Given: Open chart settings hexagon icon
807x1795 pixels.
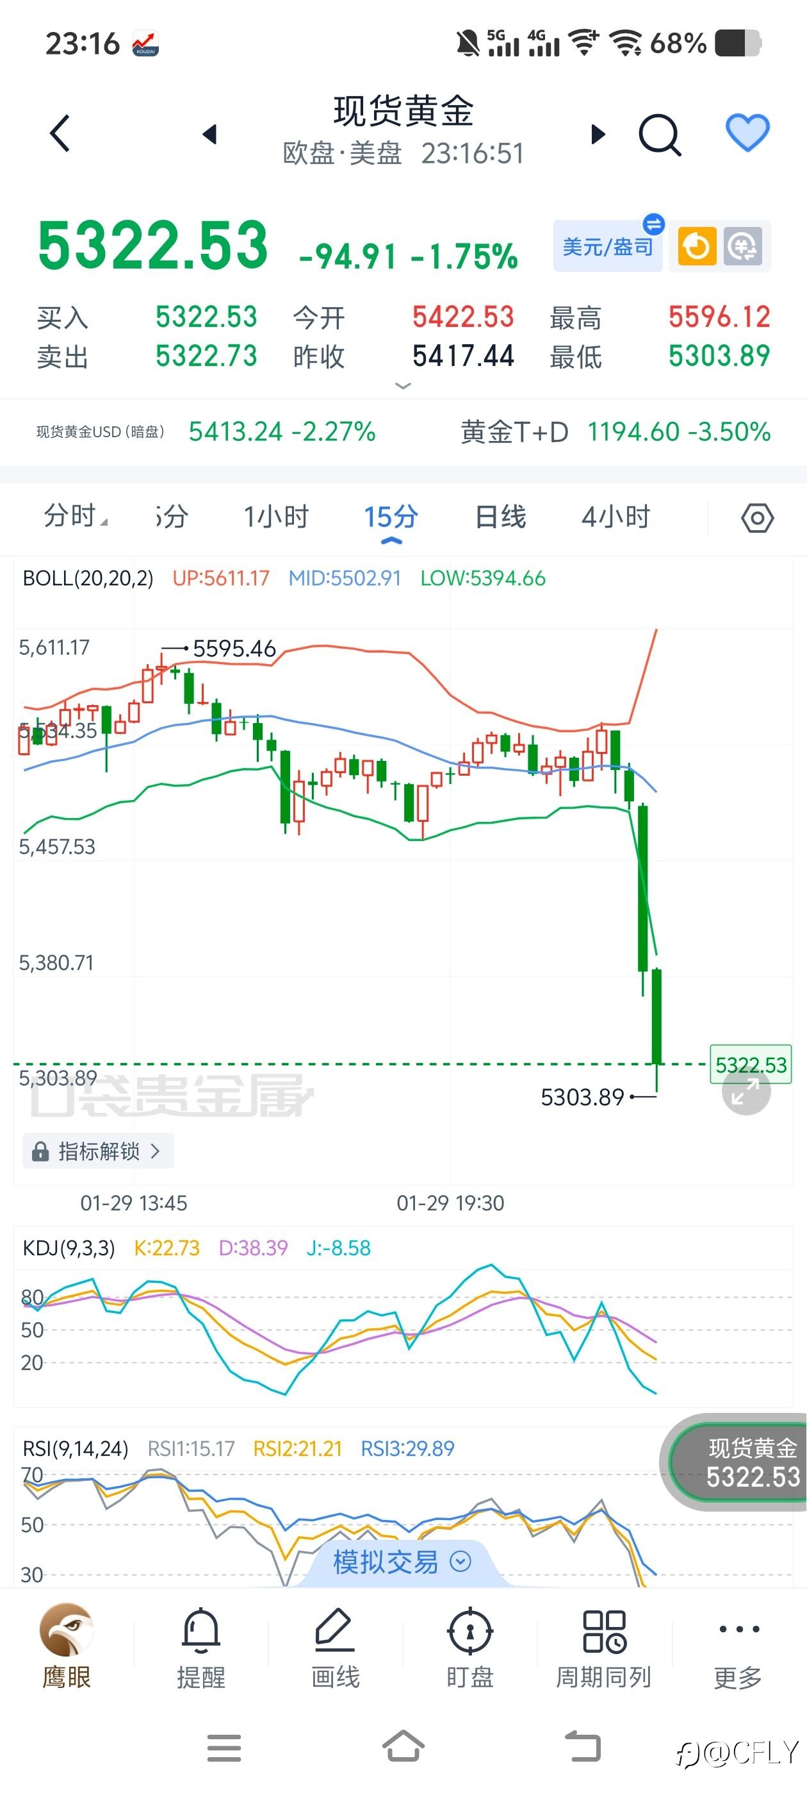Looking at the screenshot, I should coord(757,519).
